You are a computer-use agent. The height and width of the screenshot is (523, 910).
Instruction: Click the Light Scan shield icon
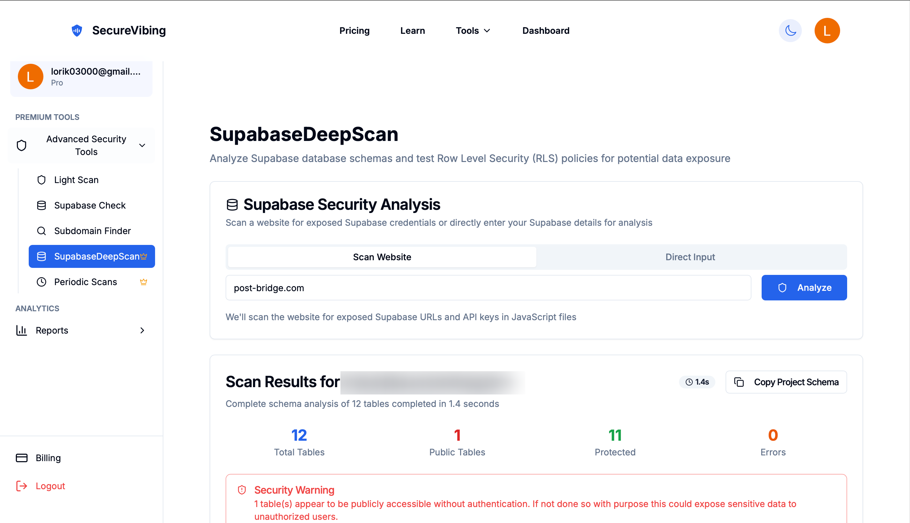[41, 180]
